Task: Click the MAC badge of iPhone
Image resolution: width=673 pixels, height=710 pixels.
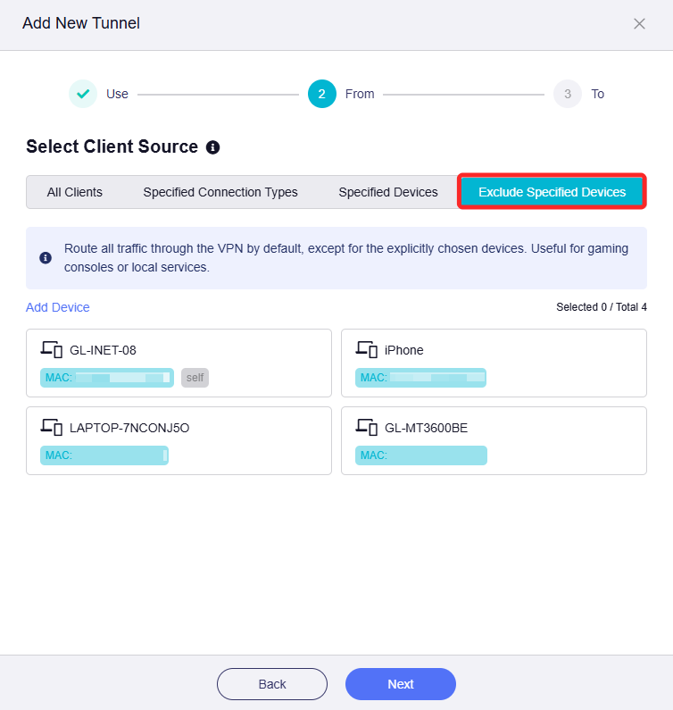Action: coord(420,378)
